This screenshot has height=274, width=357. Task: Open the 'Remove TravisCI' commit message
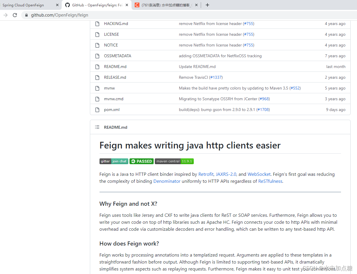[x=193, y=77]
